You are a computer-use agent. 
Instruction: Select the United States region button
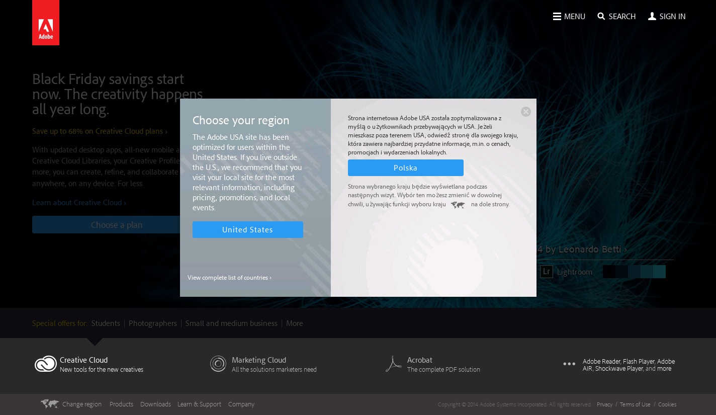pos(247,229)
